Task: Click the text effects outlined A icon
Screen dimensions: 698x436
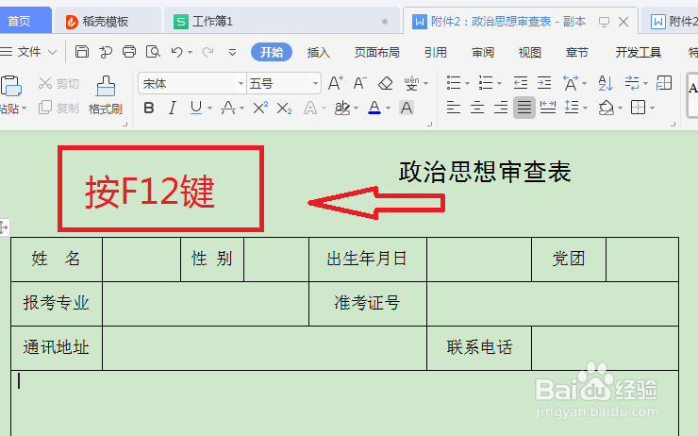Action: click(310, 108)
